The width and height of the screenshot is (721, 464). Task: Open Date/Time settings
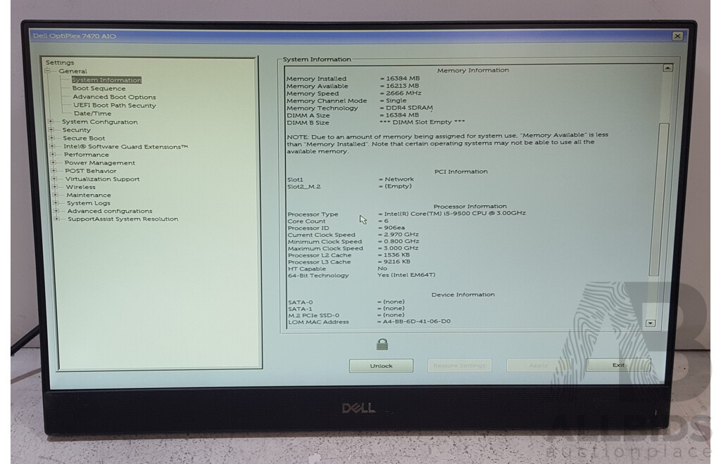(x=92, y=113)
